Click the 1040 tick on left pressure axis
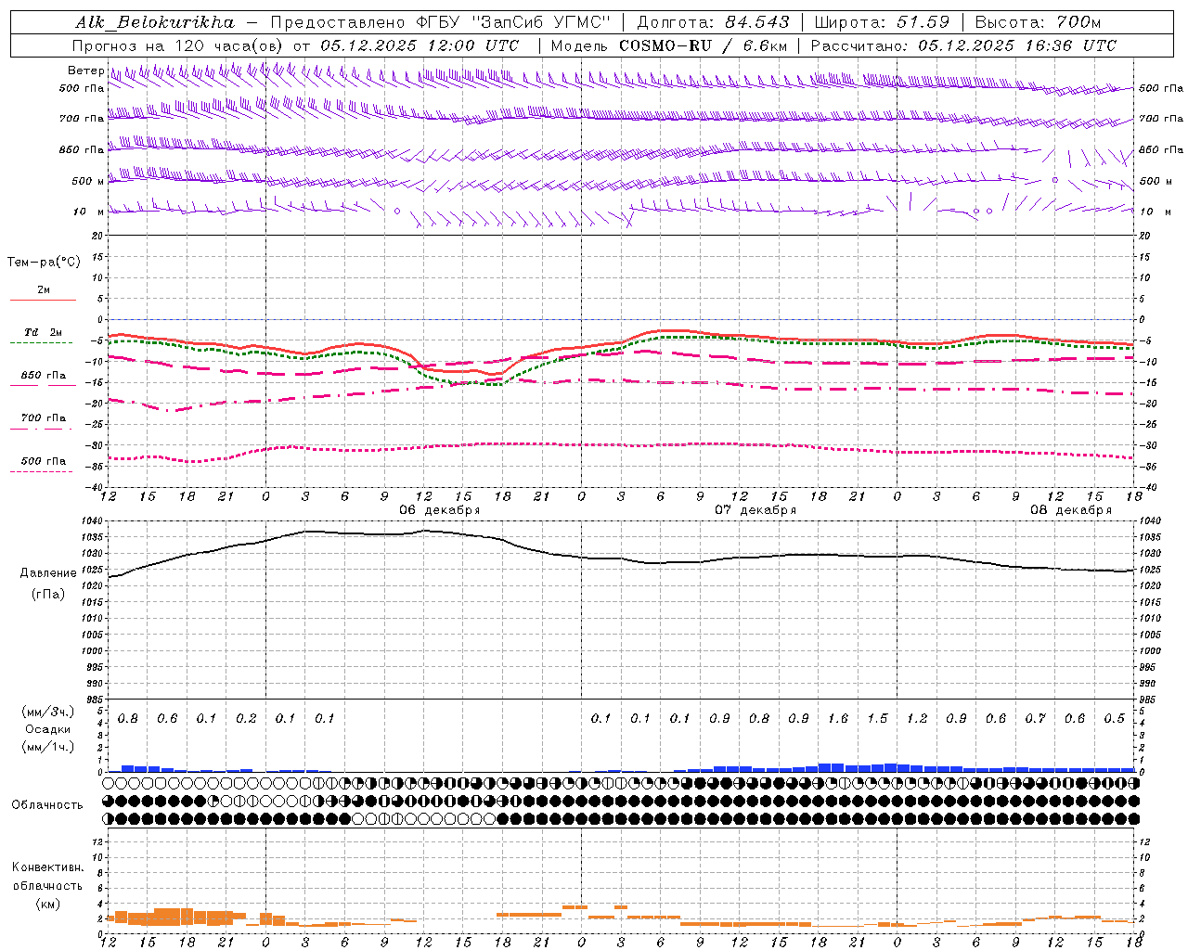Image resolution: width=1188 pixels, height=950 pixels. tap(94, 521)
